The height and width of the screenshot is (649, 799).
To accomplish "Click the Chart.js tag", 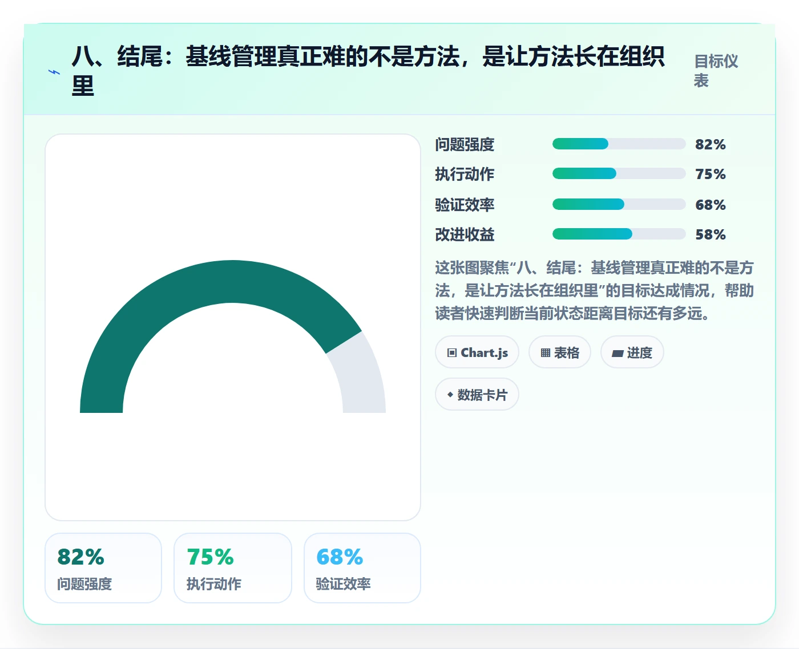I will tap(477, 352).
